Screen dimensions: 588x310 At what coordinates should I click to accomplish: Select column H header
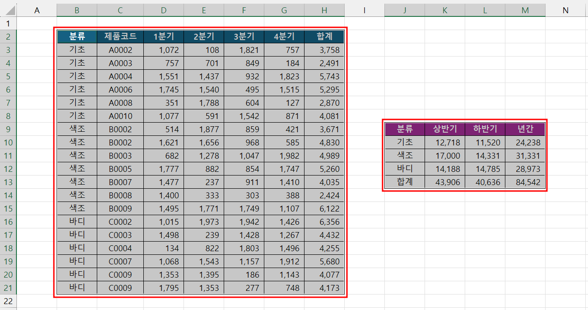coord(324,10)
